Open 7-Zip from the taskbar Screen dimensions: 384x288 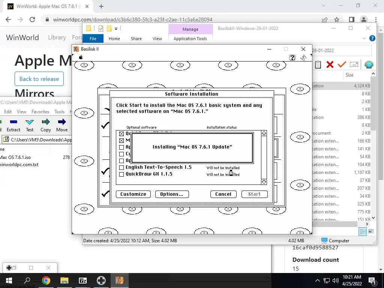click(83, 280)
